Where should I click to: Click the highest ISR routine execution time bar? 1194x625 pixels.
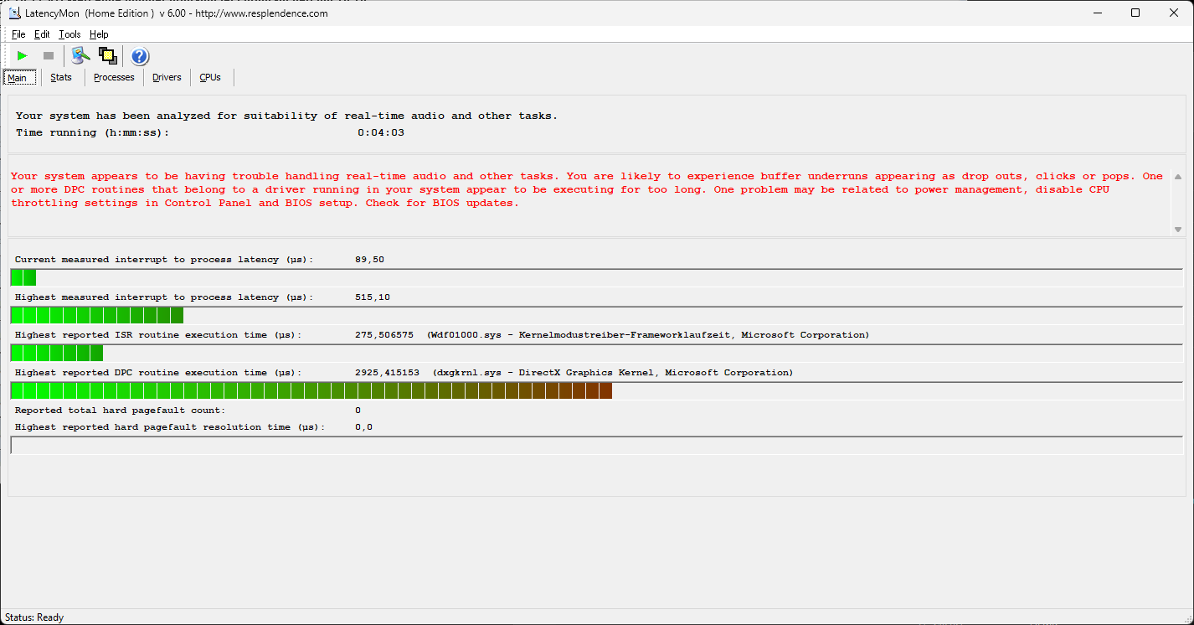tap(596, 353)
